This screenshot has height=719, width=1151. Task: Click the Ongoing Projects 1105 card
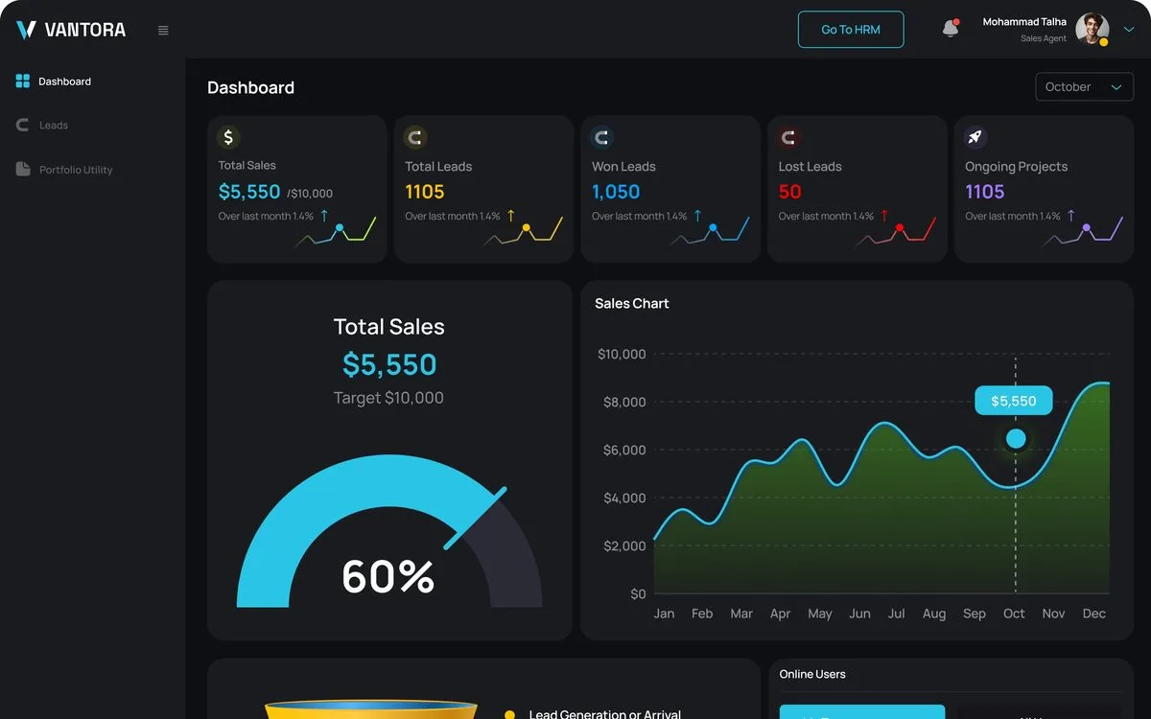coord(1044,189)
